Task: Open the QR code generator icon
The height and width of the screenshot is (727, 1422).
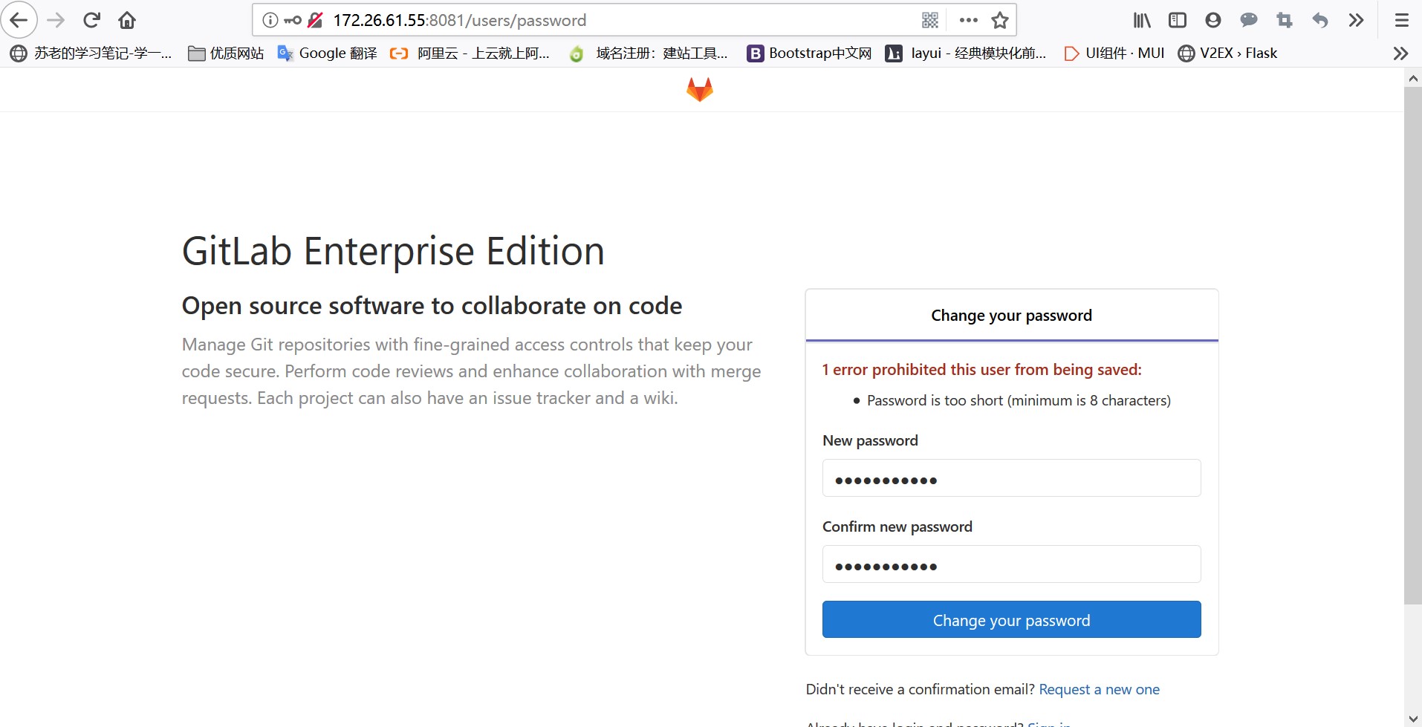Action: point(930,20)
